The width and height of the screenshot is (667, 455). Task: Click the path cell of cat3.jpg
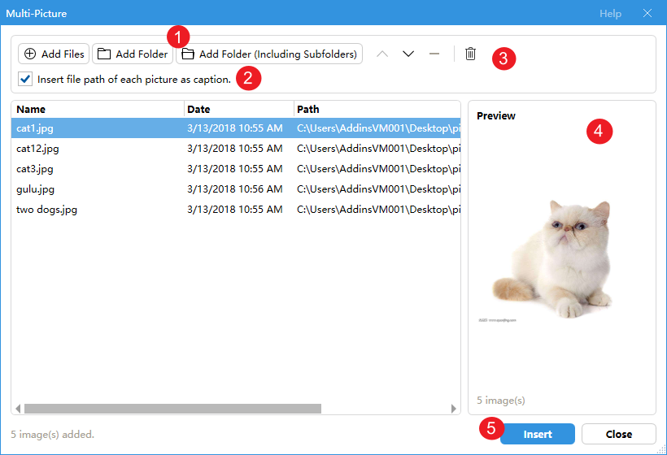tap(378, 169)
